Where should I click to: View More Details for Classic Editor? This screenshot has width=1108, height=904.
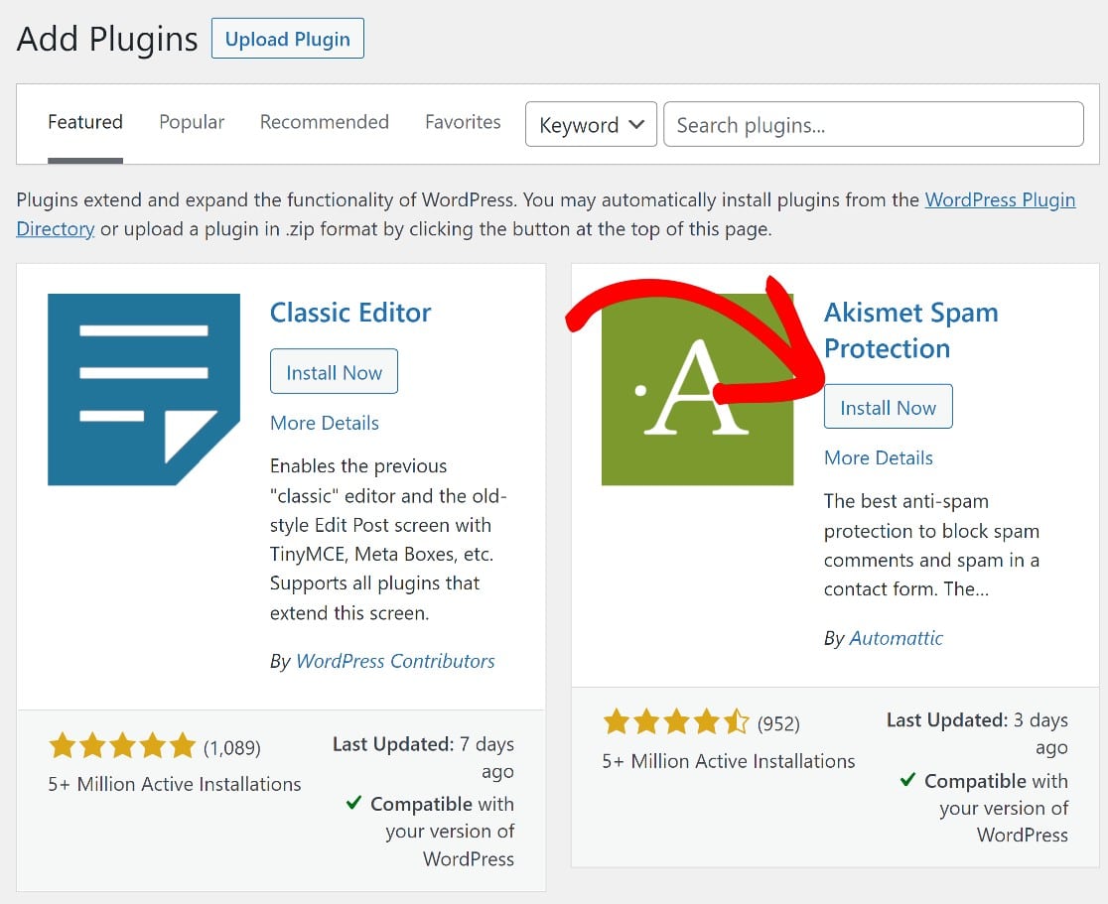(325, 423)
